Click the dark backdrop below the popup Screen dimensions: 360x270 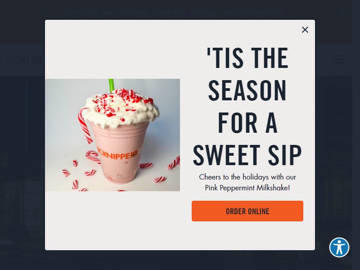(x=180, y=260)
